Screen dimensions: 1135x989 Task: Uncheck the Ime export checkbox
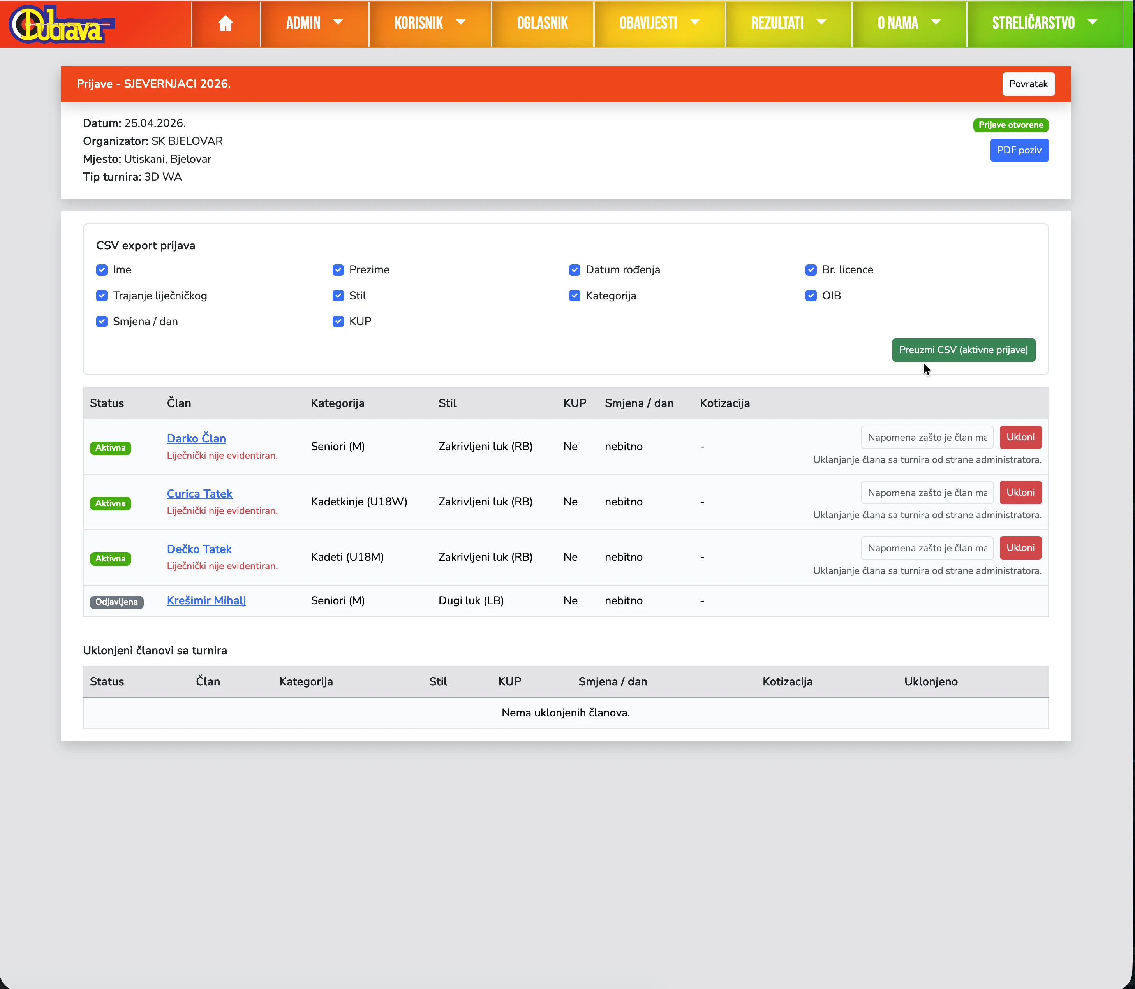(102, 270)
